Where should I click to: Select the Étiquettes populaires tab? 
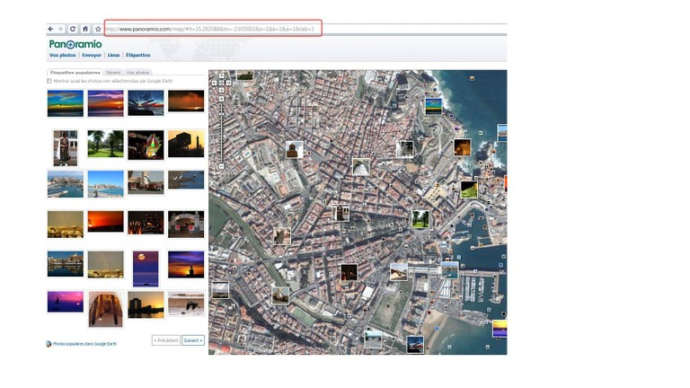75,72
